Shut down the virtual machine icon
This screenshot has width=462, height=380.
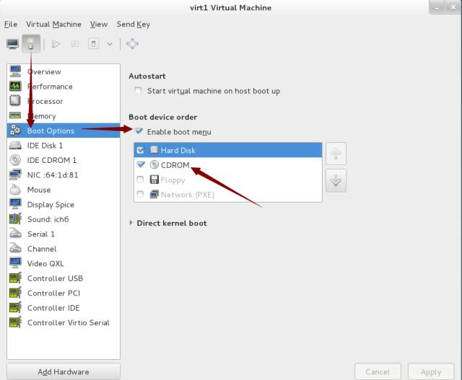tap(93, 44)
